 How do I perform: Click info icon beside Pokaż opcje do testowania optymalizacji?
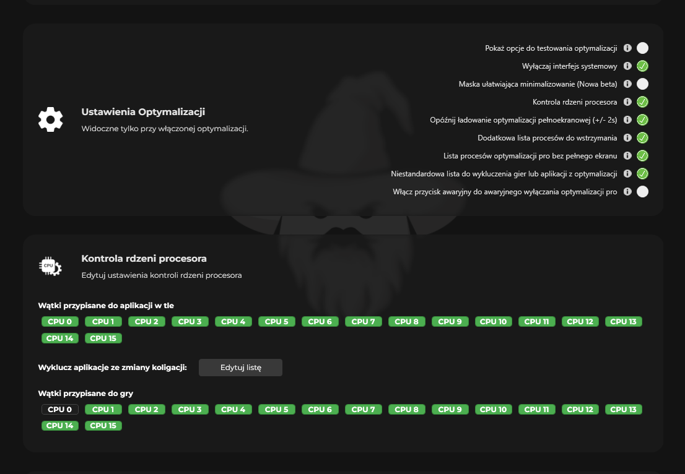pyautogui.click(x=627, y=48)
